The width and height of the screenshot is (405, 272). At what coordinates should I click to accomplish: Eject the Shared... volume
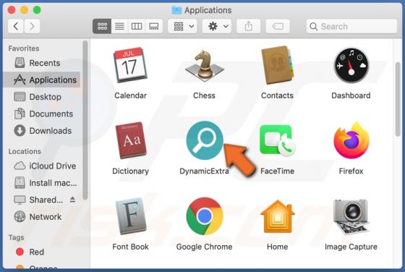(72, 200)
